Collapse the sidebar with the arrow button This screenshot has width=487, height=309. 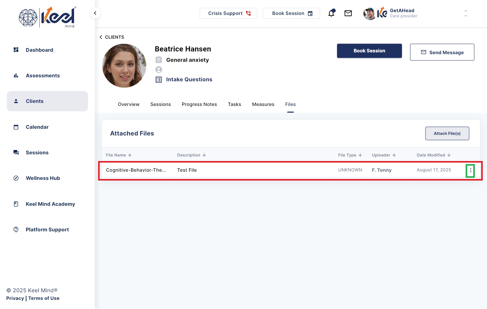point(95,13)
